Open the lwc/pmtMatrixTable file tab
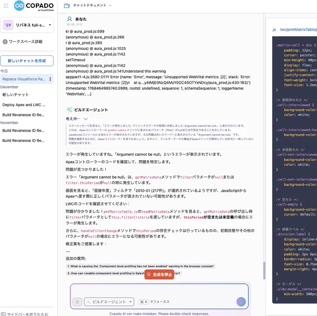The width and height of the screenshot is (317, 316). tap(298, 30)
